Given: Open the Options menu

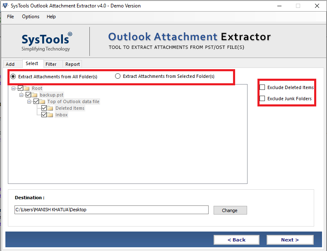Looking at the screenshot, I should tap(31, 17).
